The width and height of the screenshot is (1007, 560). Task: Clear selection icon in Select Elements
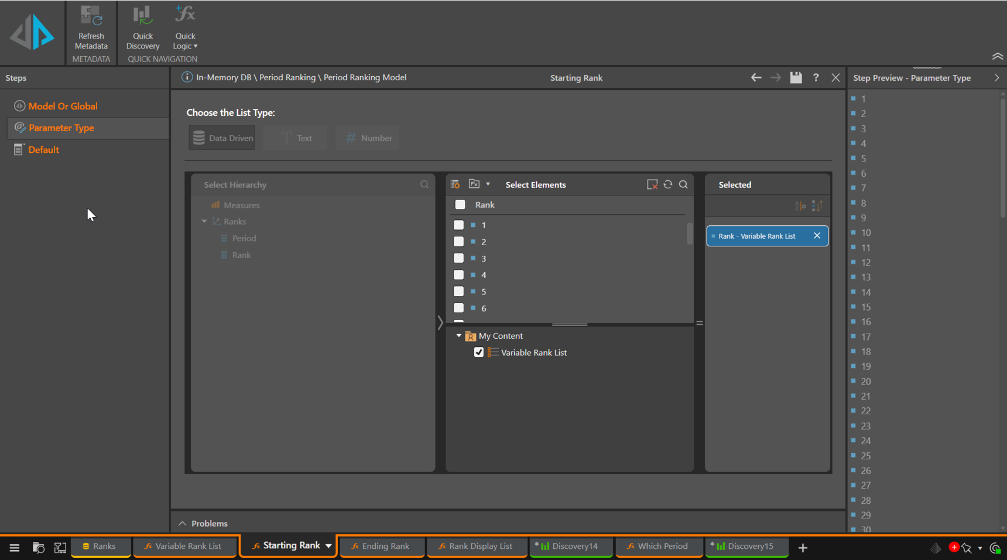(652, 185)
